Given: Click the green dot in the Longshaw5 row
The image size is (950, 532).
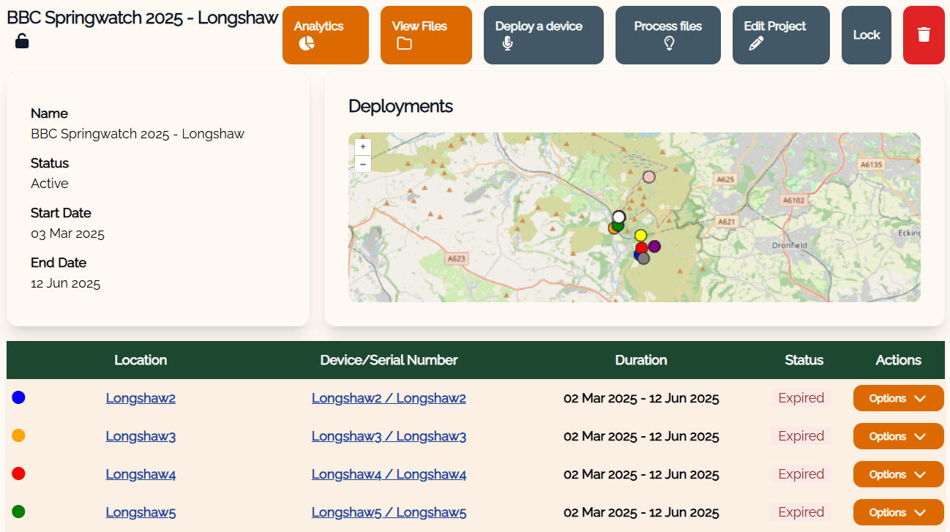Looking at the screenshot, I should [x=19, y=512].
